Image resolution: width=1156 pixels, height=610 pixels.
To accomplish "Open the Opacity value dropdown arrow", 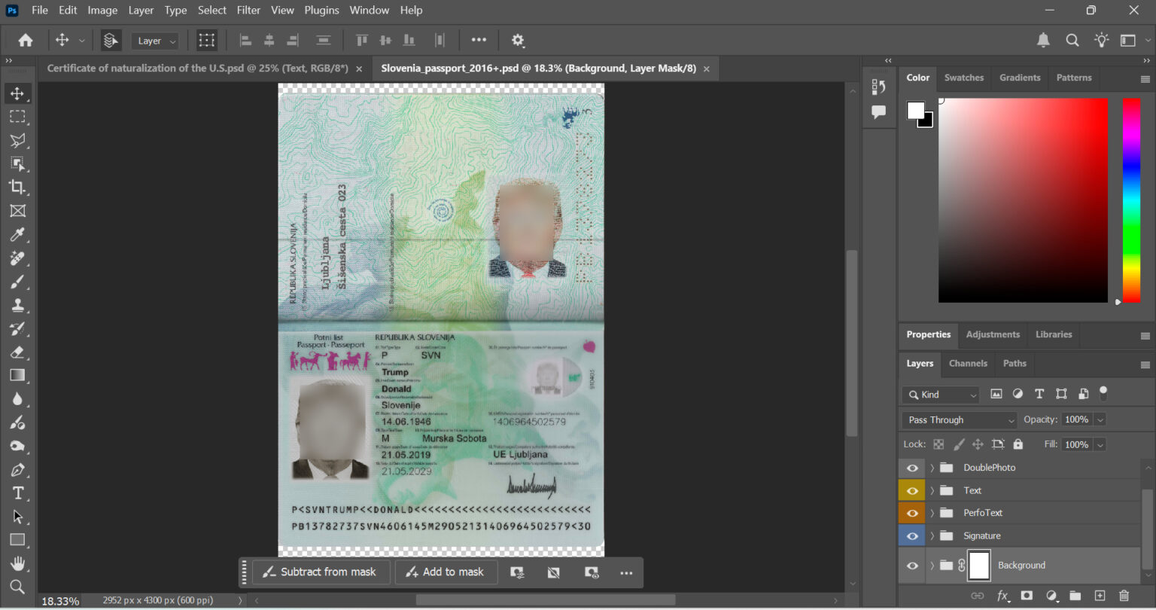I will pos(1100,419).
